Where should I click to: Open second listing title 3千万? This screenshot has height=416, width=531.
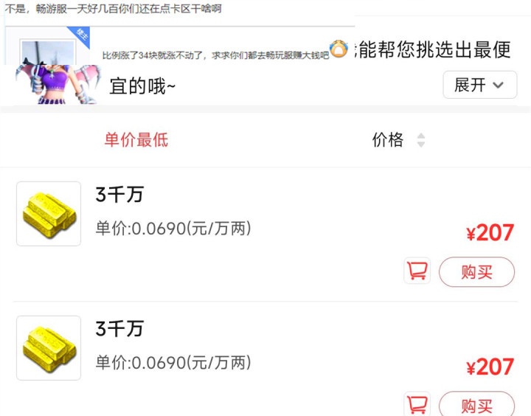[120, 329]
